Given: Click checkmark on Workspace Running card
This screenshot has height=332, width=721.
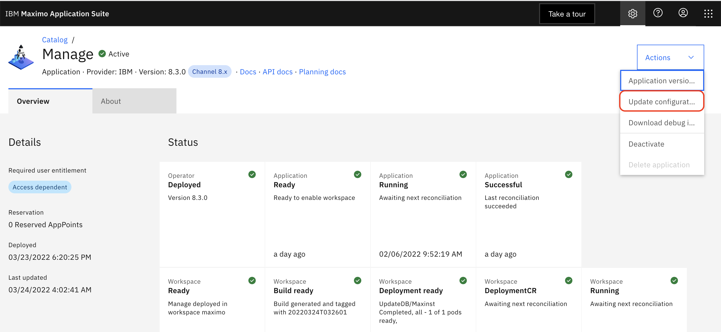Looking at the screenshot, I should coord(674,281).
